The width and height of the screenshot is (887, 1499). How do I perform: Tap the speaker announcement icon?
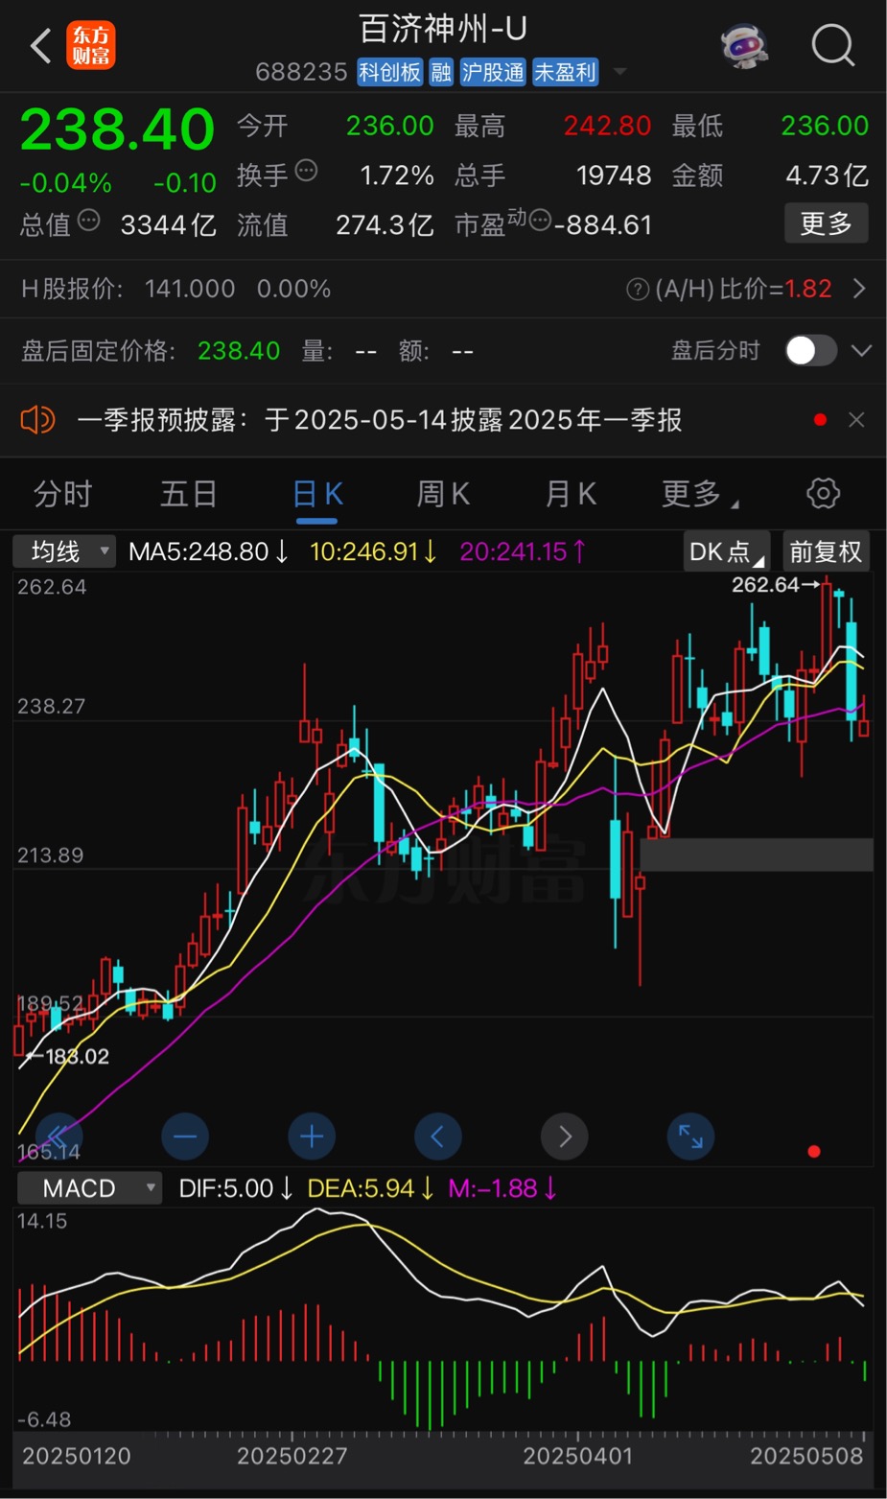38,420
